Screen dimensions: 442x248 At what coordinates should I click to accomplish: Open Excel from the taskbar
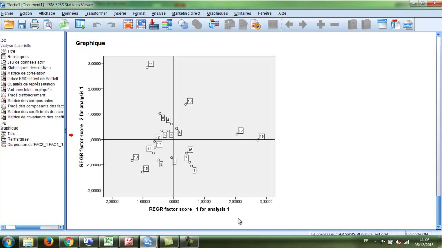pyautogui.click(x=108, y=242)
